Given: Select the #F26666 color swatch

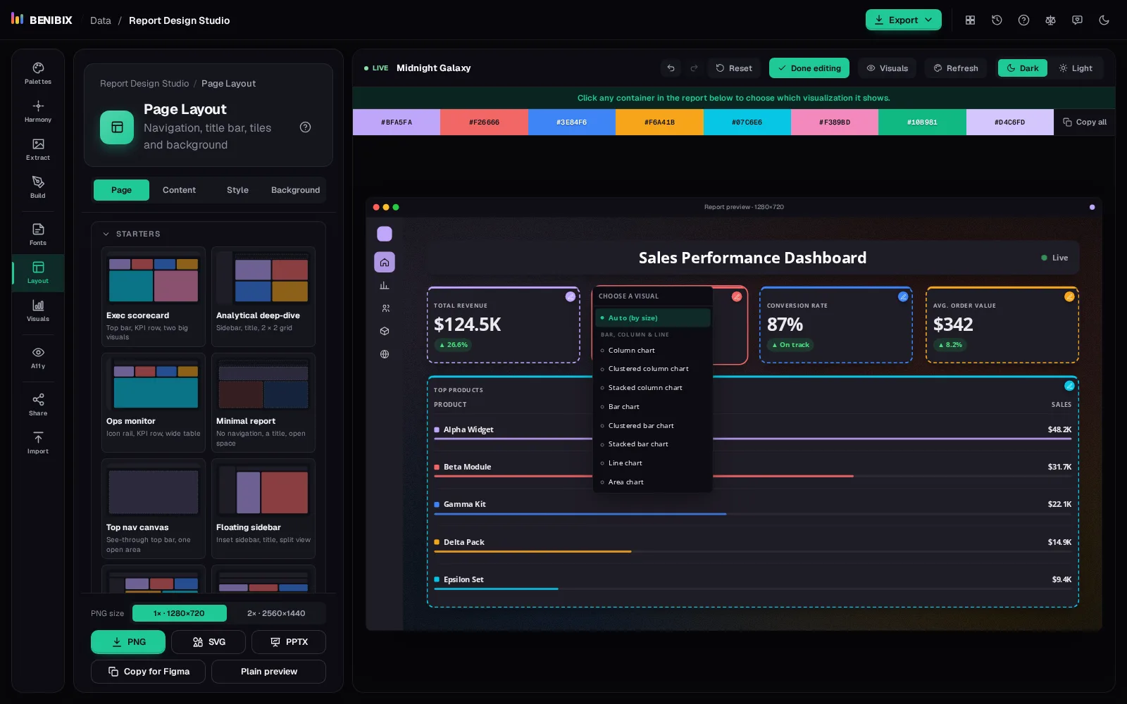Looking at the screenshot, I should [x=484, y=122].
